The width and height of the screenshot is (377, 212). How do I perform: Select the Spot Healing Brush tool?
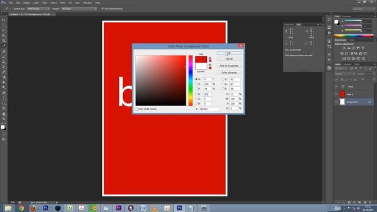tap(4, 51)
